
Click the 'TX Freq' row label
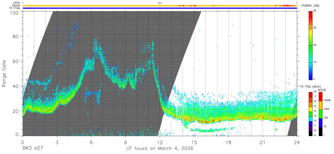(x=15, y=8)
